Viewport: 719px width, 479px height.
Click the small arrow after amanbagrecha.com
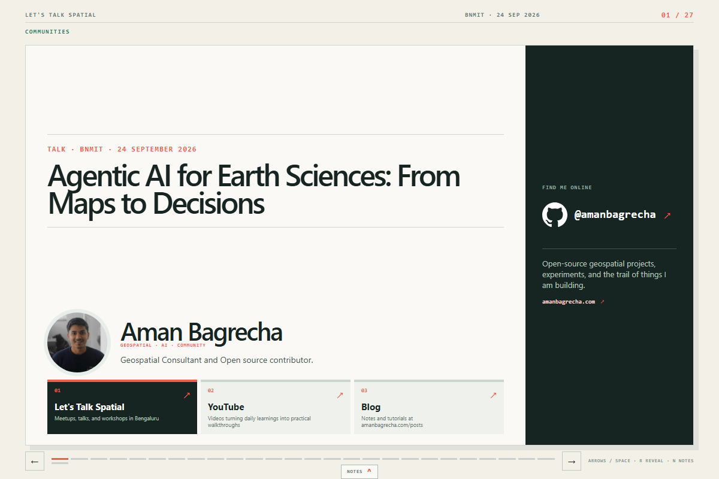[x=602, y=302]
